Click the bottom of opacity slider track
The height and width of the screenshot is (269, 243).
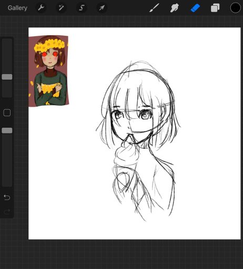coord(7,183)
